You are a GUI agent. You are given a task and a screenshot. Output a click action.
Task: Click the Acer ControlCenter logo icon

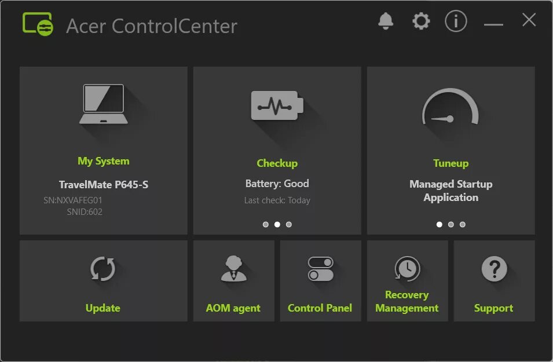tap(38, 24)
